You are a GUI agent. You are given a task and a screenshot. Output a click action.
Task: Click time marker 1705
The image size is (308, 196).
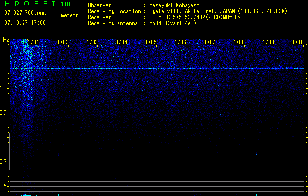[151, 42]
